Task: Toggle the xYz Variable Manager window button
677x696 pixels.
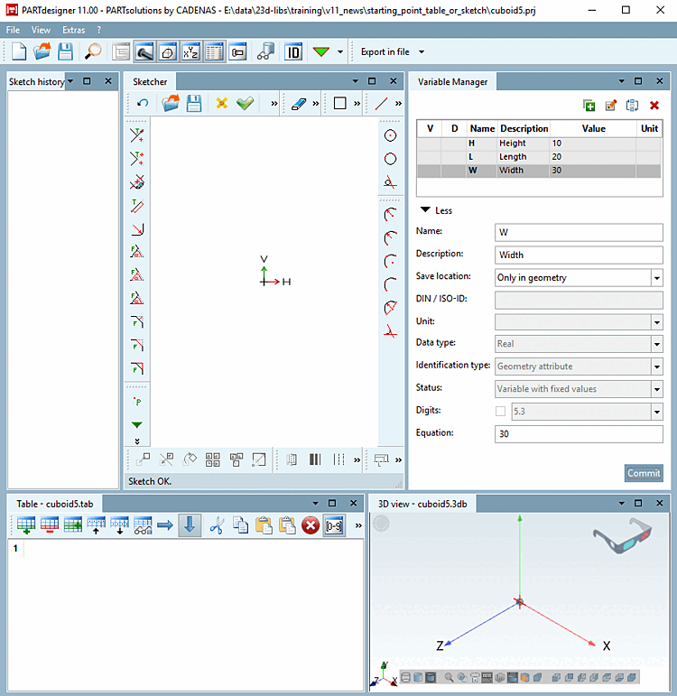Action: (190, 52)
